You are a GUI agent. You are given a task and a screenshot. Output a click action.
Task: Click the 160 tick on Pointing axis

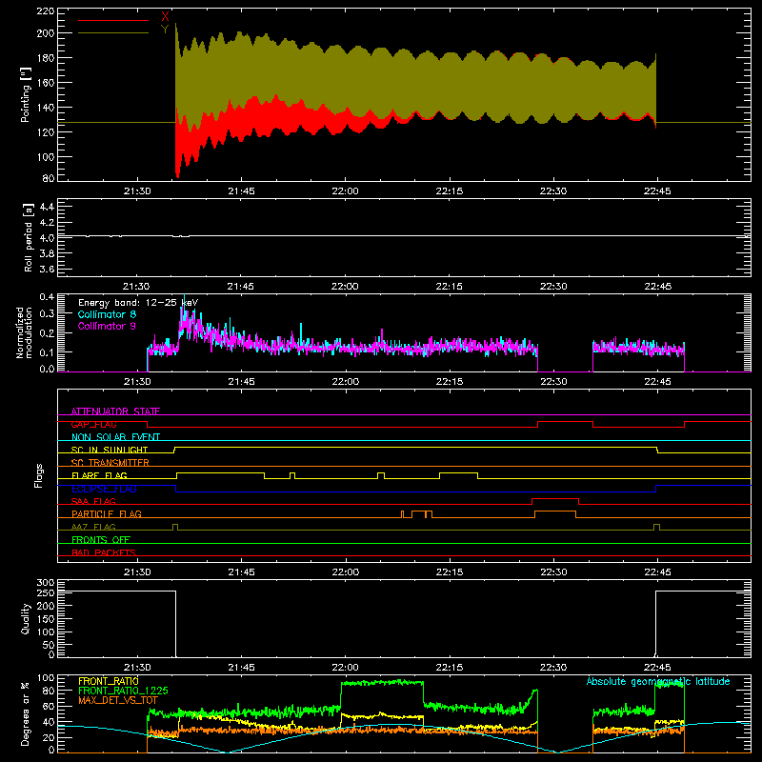tap(45, 83)
